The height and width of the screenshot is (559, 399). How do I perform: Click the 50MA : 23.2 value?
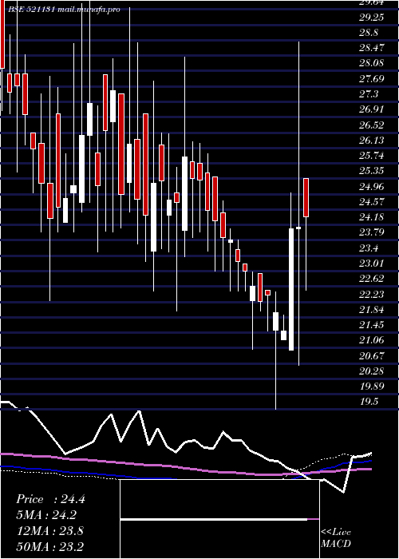tap(50, 546)
